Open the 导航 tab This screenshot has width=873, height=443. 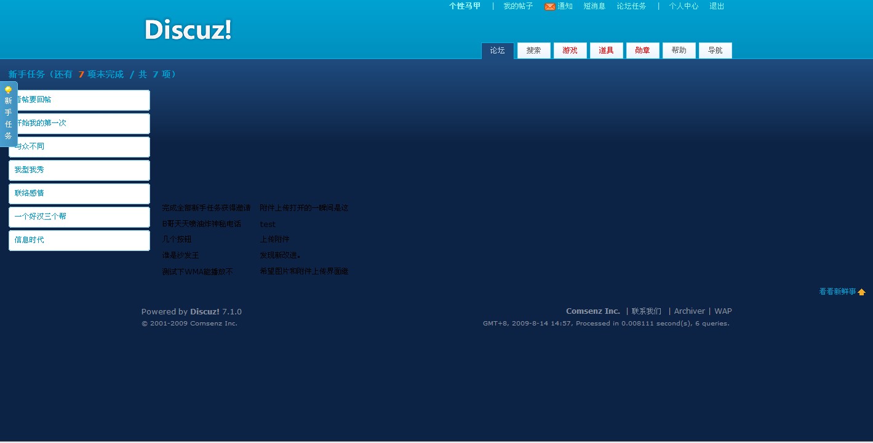716,50
